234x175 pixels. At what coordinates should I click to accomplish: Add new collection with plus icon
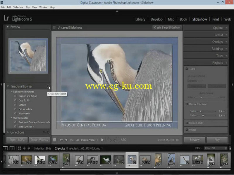(48, 132)
